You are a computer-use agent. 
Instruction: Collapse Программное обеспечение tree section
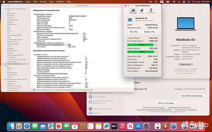[4, 79]
